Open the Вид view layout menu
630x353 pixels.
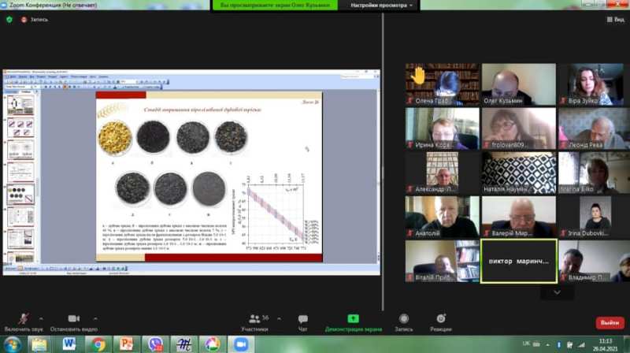click(x=616, y=19)
